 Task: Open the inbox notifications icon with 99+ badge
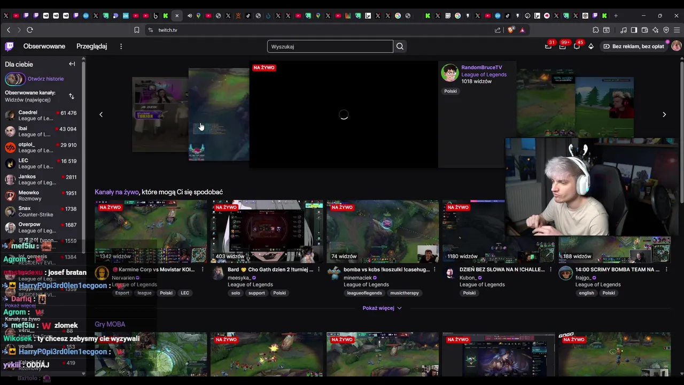[x=562, y=47]
